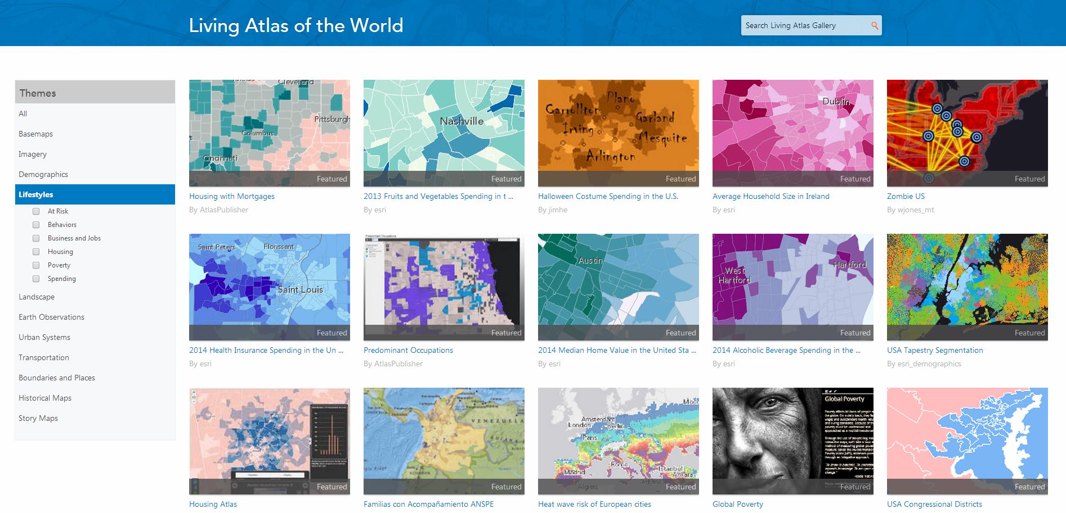Open the Housing Atlas title link

213,504
